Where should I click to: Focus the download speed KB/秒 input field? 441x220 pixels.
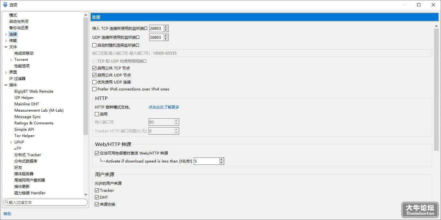(206, 161)
